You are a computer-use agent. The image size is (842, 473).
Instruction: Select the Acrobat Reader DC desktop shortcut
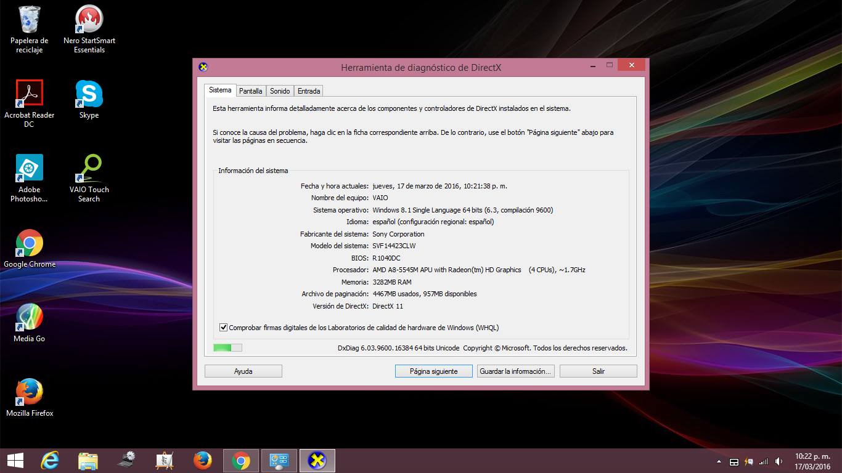[x=29, y=104]
